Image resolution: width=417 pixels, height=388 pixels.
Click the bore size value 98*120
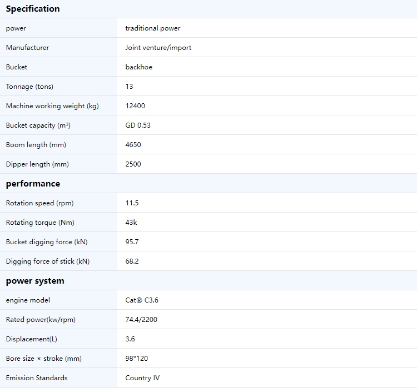point(137,359)
